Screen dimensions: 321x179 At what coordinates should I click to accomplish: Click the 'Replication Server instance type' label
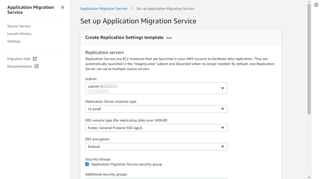point(111,101)
